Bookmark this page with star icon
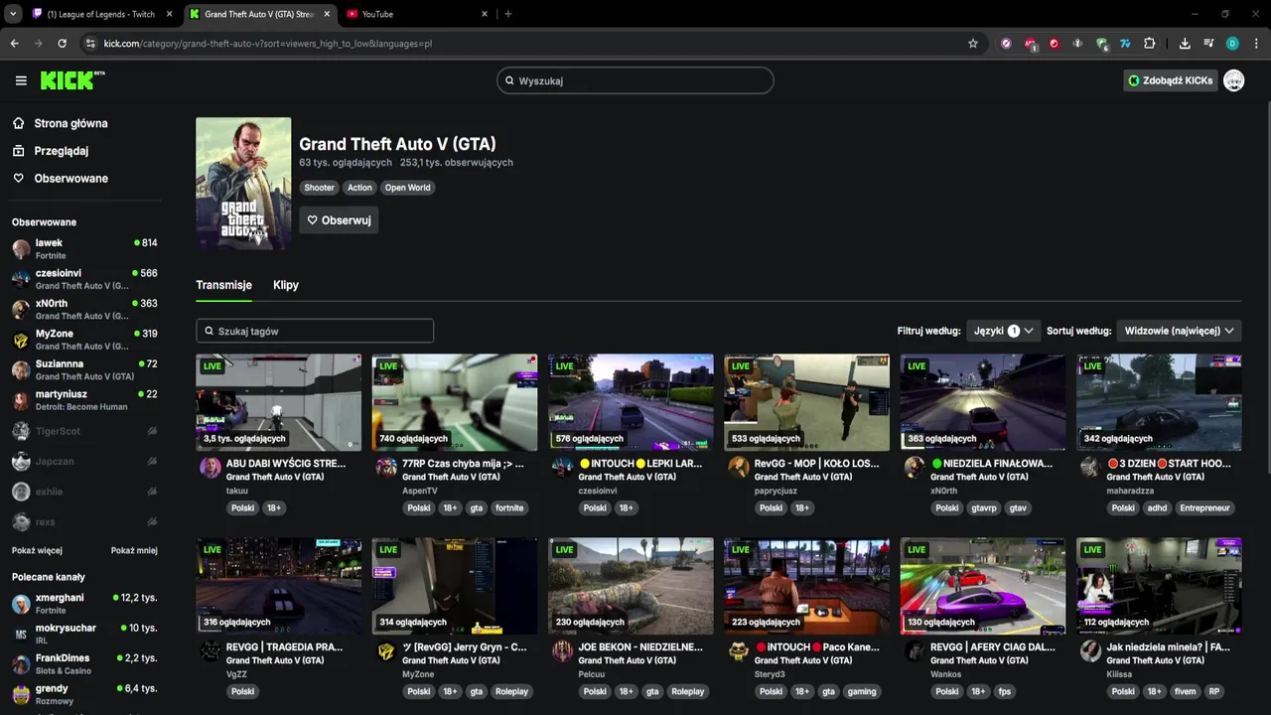The height and width of the screenshot is (715, 1271). point(973,44)
